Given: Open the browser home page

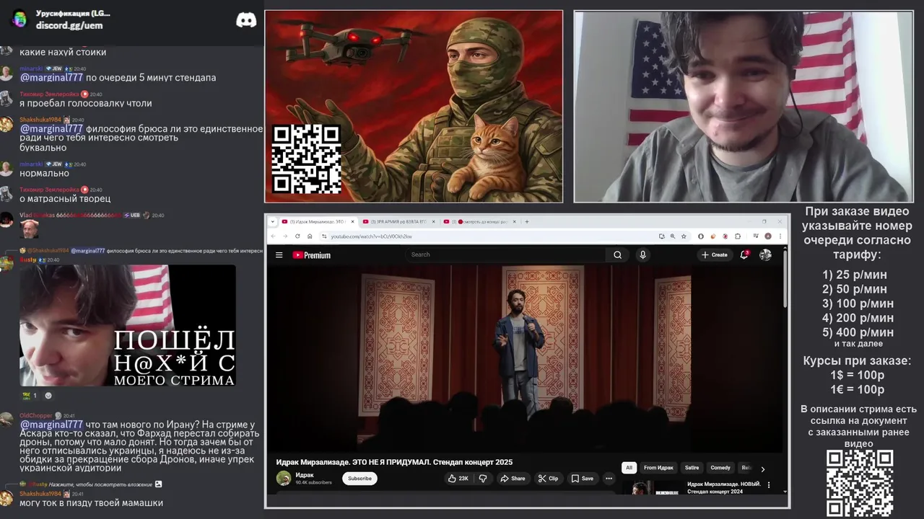Looking at the screenshot, I should coord(310,236).
